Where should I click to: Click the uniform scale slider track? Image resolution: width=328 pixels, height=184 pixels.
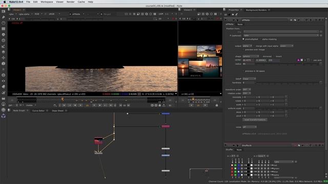pos(288,108)
